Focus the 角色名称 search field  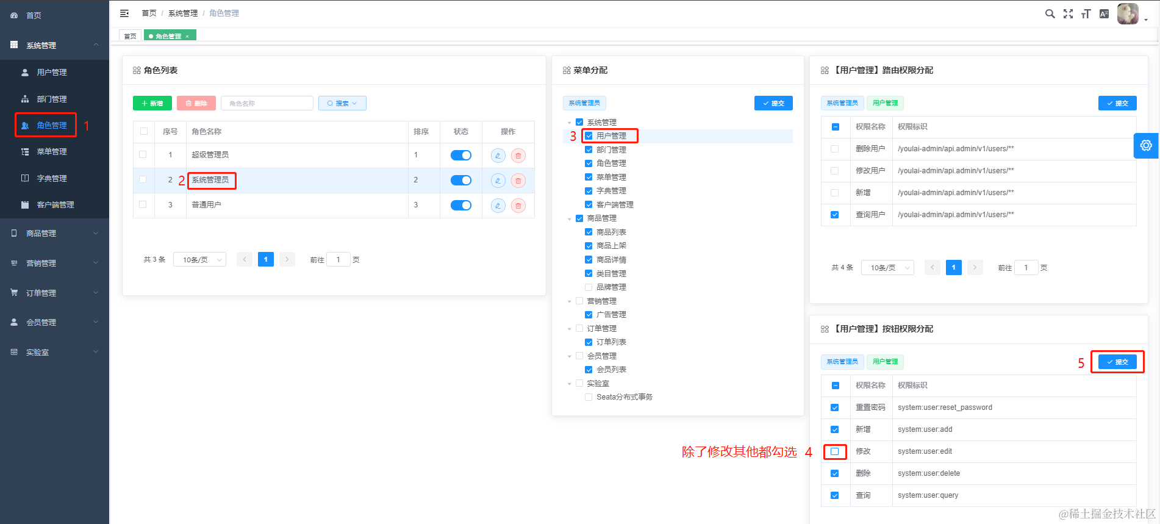point(267,103)
